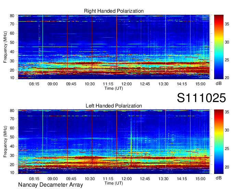Click the "50" frequency tick on the right-handed plot
This screenshot has width=233, height=189.
click(x=12, y=42)
